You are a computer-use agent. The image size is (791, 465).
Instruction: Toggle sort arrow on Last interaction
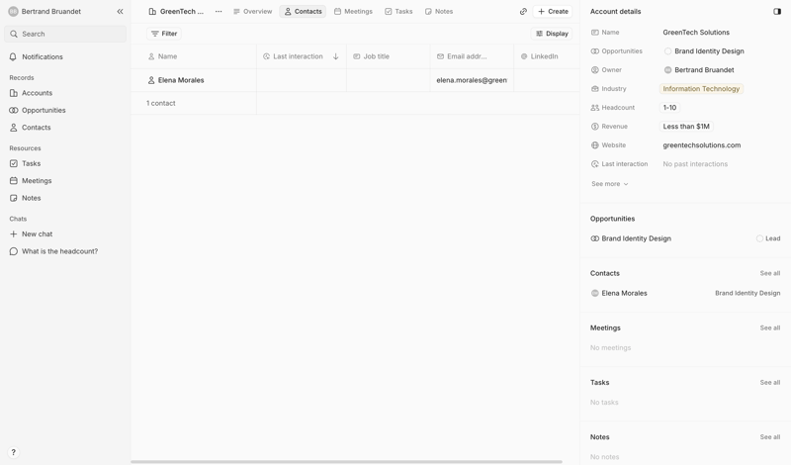(x=336, y=56)
